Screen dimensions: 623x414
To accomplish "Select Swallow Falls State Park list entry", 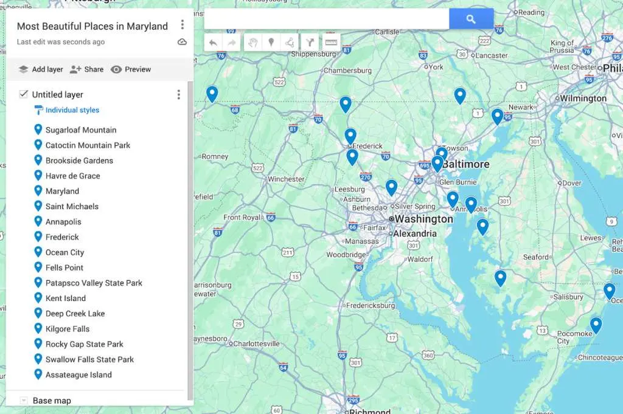I will (89, 359).
